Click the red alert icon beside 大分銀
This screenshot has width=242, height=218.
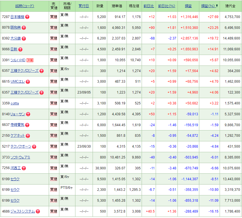pyautogui.click(x=24, y=39)
